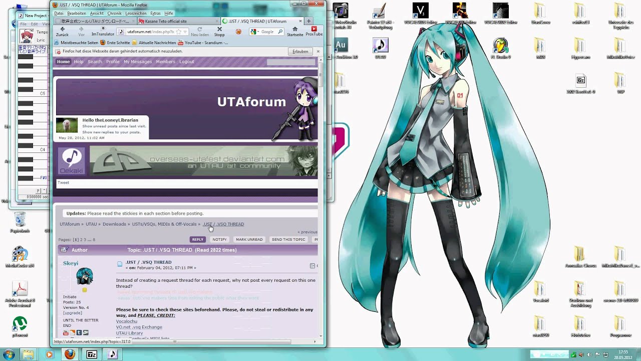
Task: Go to page 2 of the thread
Action: point(80,240)
